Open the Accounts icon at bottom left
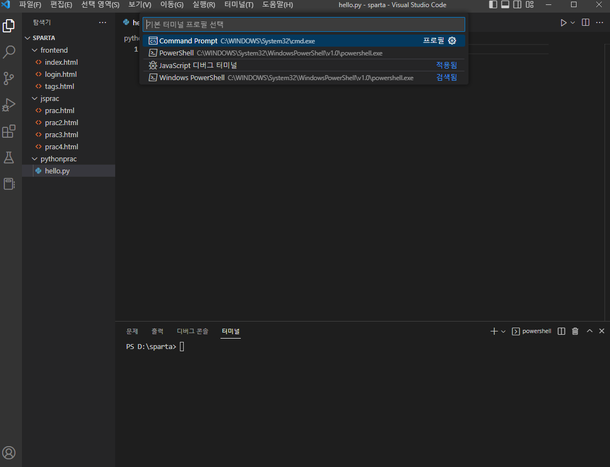 tap(9, 453)
